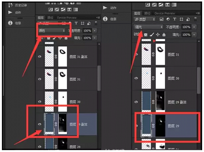
Task: Open 强光 blend mode dropdown, right panel
Action: pos(148,27)
